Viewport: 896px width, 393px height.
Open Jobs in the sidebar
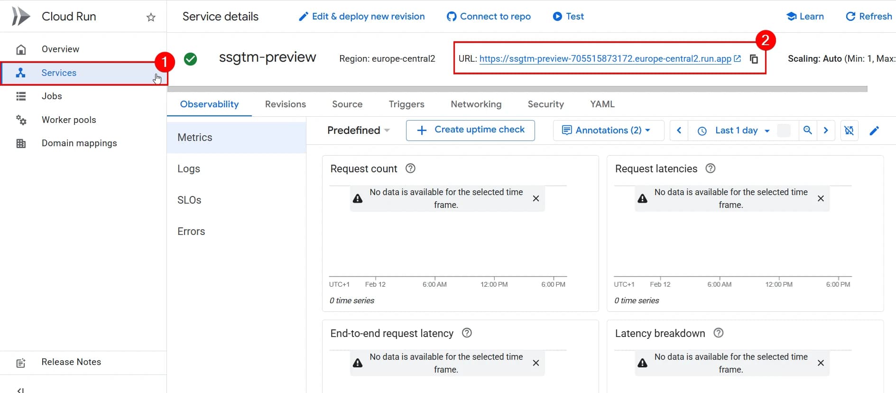coord(52,96)
